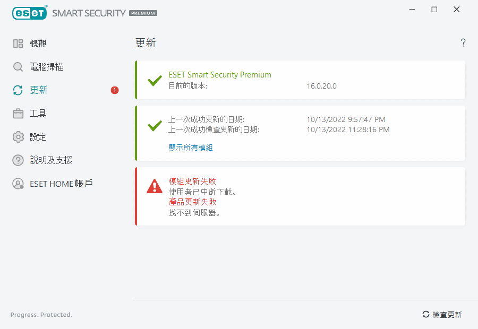Select ESET HOME 帳戶 menu item
The image size is (478, 329).
(61, 184)
